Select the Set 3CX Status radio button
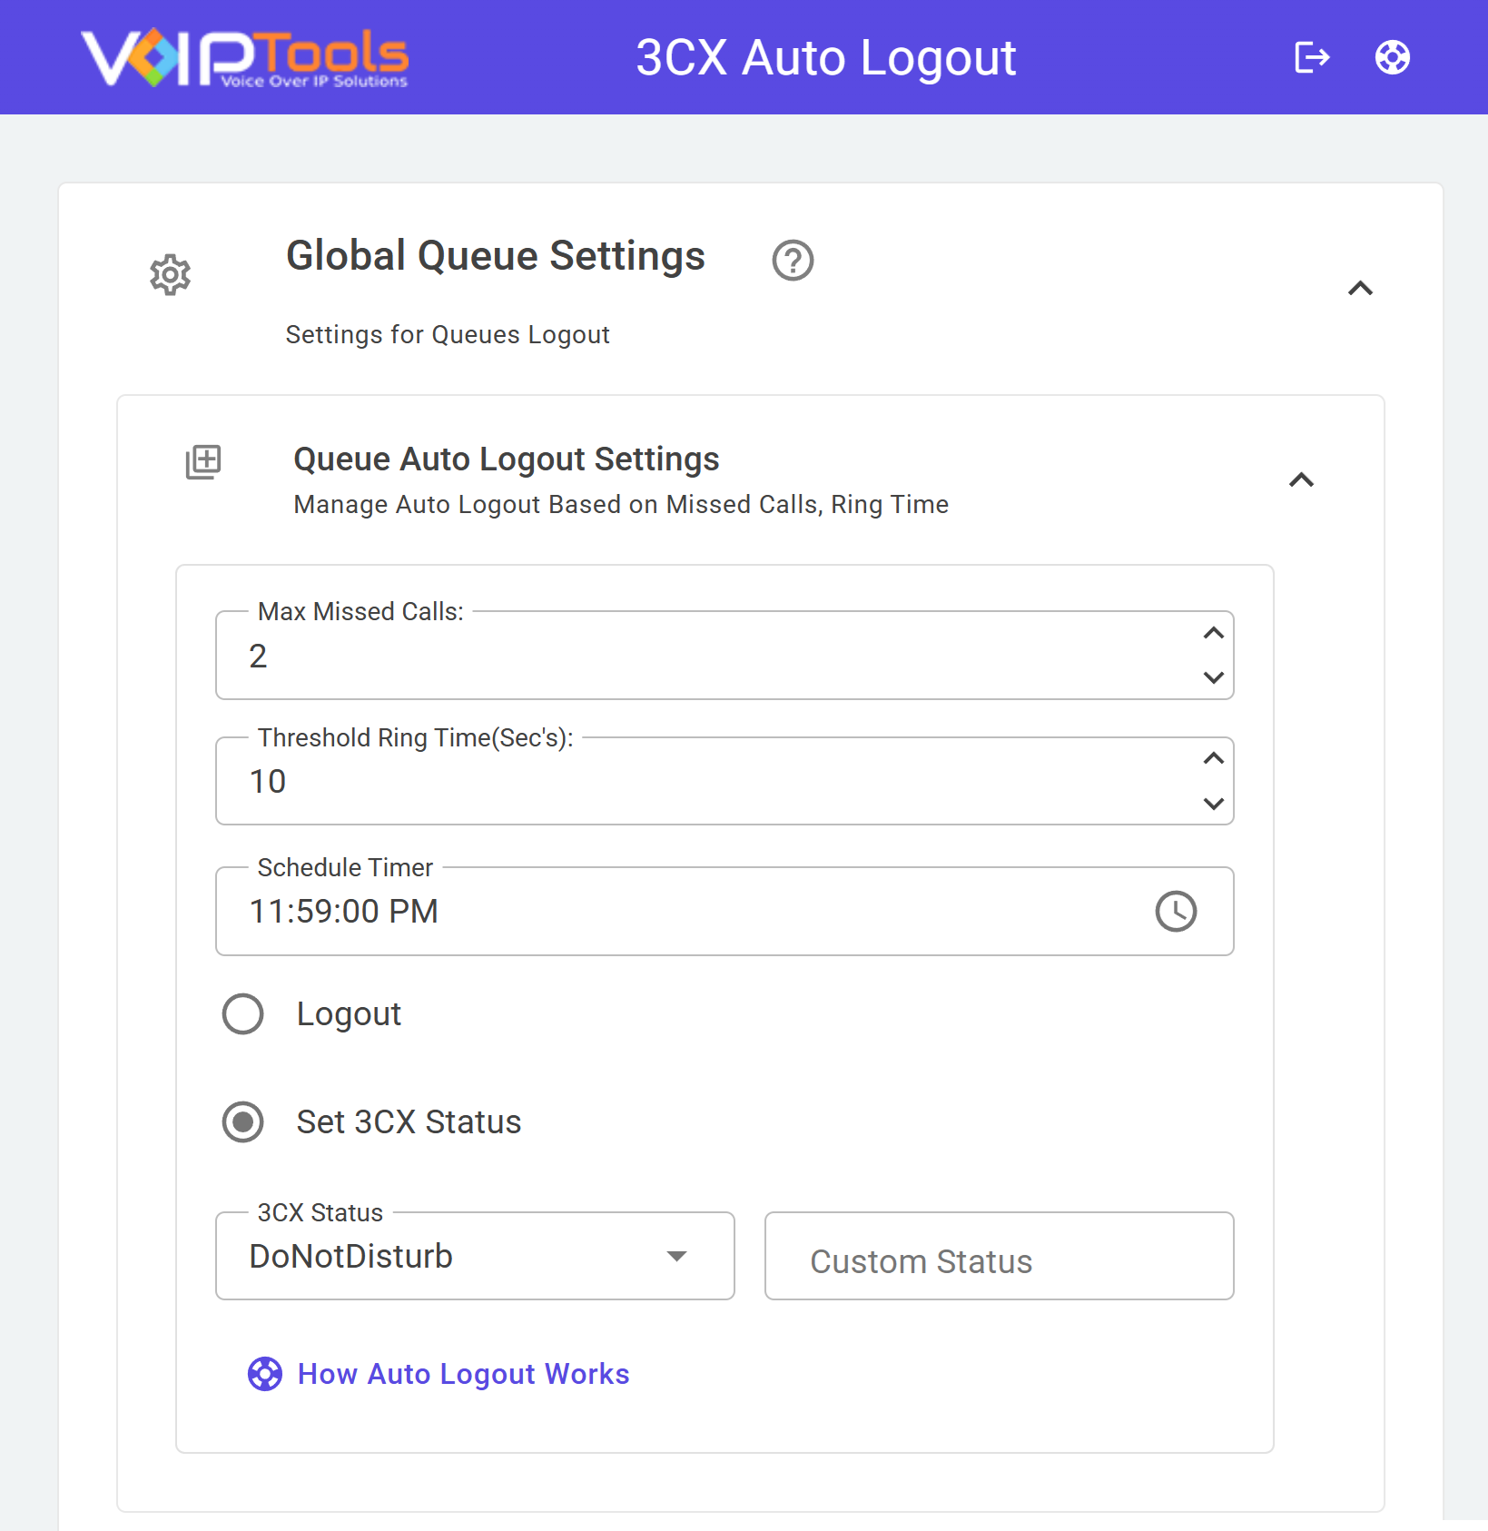Screen dimensions: 1488x1531 (x=243, y=1122)
